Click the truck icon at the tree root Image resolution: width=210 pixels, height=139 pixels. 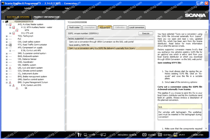[6, 22]
